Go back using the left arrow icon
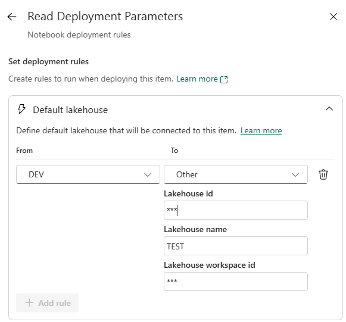Screen dimensions: 346x322 point(12,17)
